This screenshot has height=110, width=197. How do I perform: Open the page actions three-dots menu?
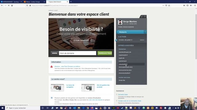(x=163, y=5)
